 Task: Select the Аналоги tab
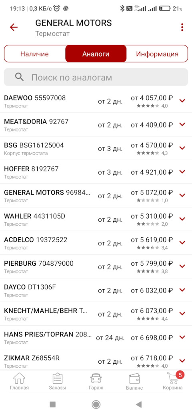96,54
